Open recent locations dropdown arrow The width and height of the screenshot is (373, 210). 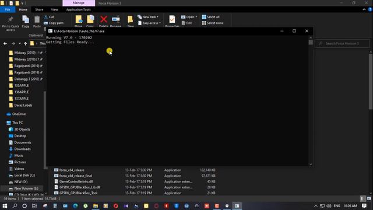coord(19,44)
